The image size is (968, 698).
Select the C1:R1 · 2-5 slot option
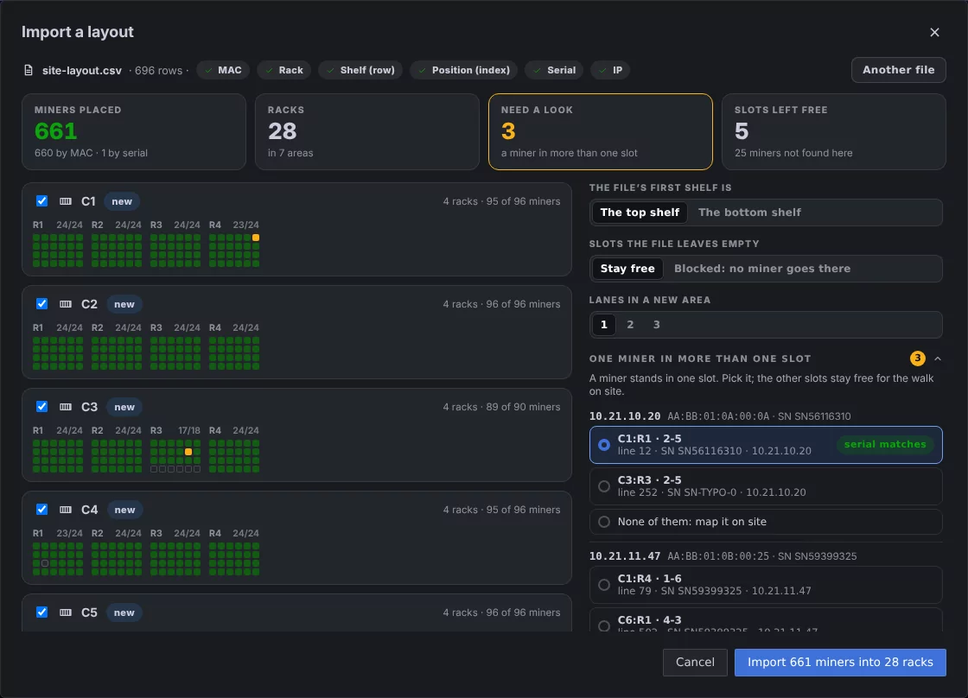pos(766,445)
